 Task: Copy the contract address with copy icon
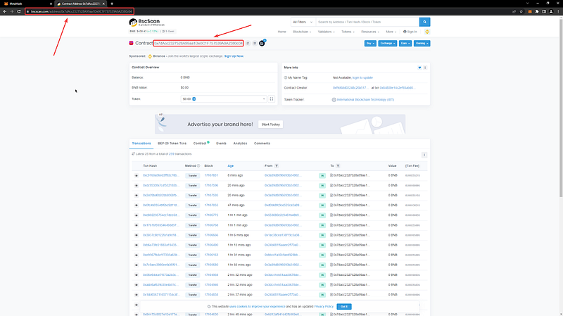(248, 43)
